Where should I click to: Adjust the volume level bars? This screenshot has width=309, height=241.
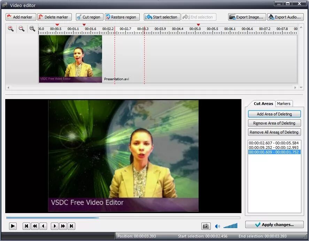230,226
